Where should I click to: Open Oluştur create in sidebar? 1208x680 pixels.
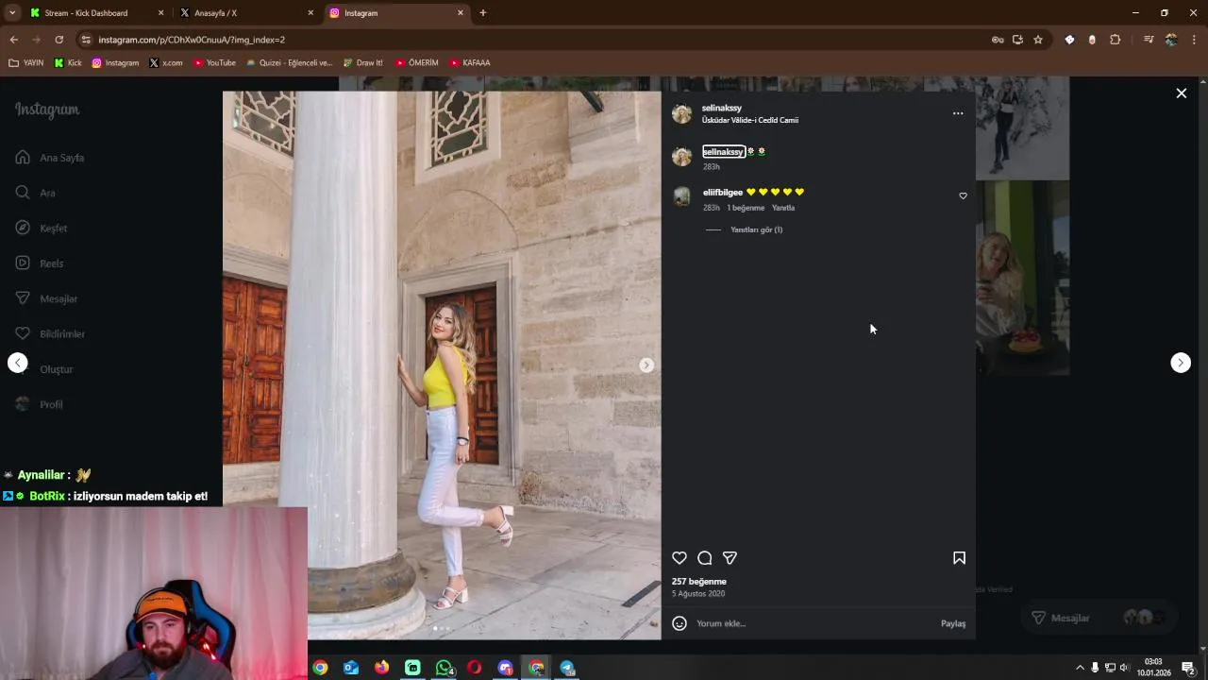(x=44, y=369)
